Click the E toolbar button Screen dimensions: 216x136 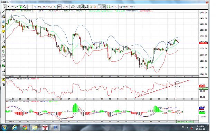(116, 7)
